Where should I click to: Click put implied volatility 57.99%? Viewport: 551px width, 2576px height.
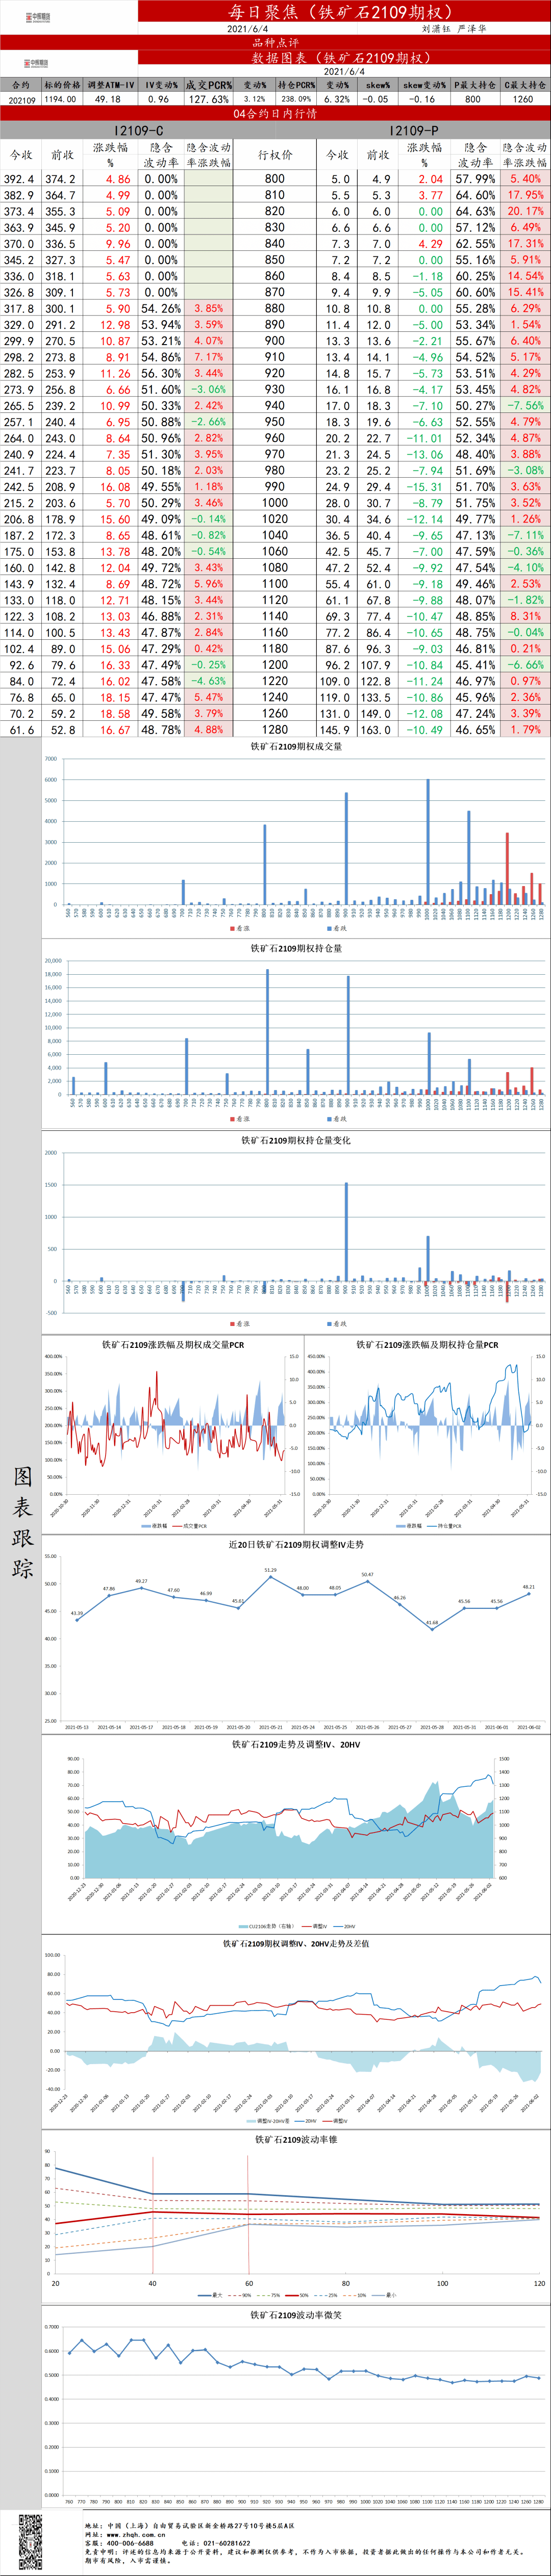[476, 179]
